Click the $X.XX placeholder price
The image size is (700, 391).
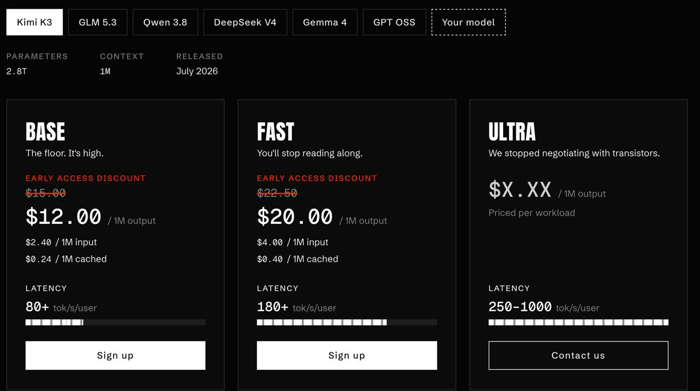pos(520,189)
